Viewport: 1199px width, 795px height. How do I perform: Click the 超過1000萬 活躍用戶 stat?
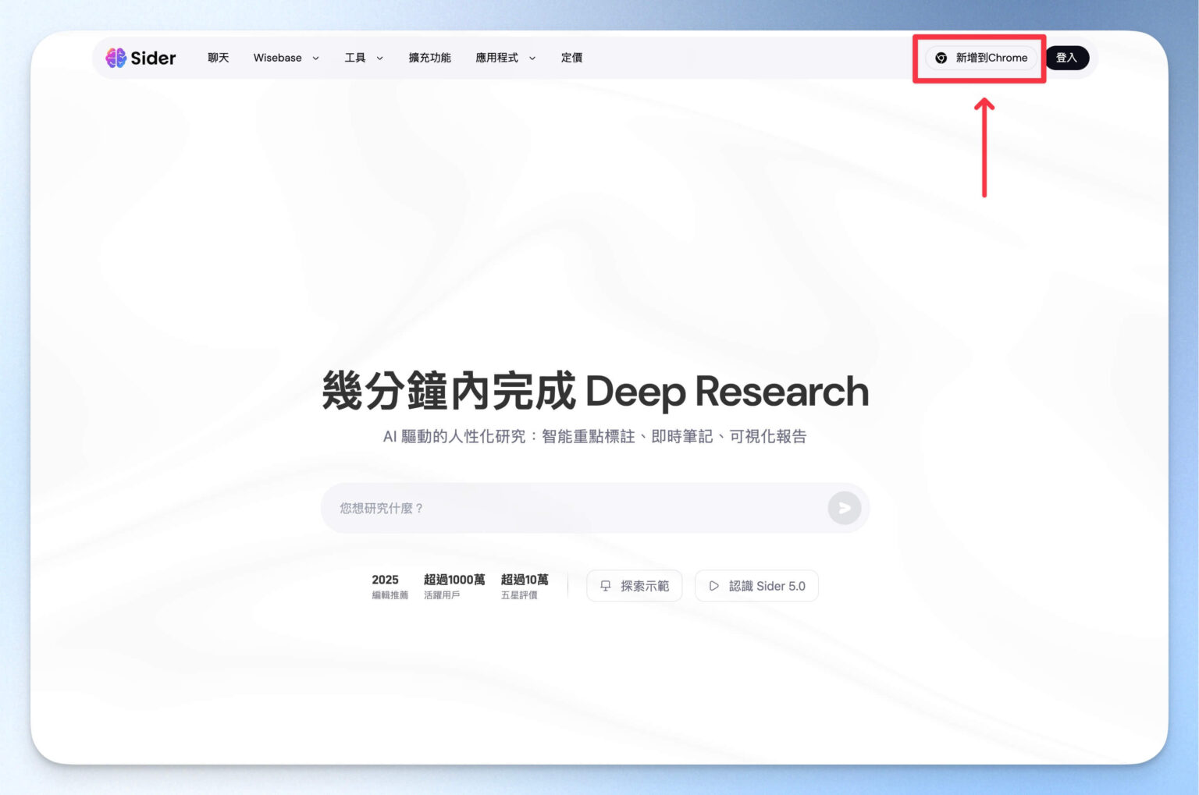point(454,586)
